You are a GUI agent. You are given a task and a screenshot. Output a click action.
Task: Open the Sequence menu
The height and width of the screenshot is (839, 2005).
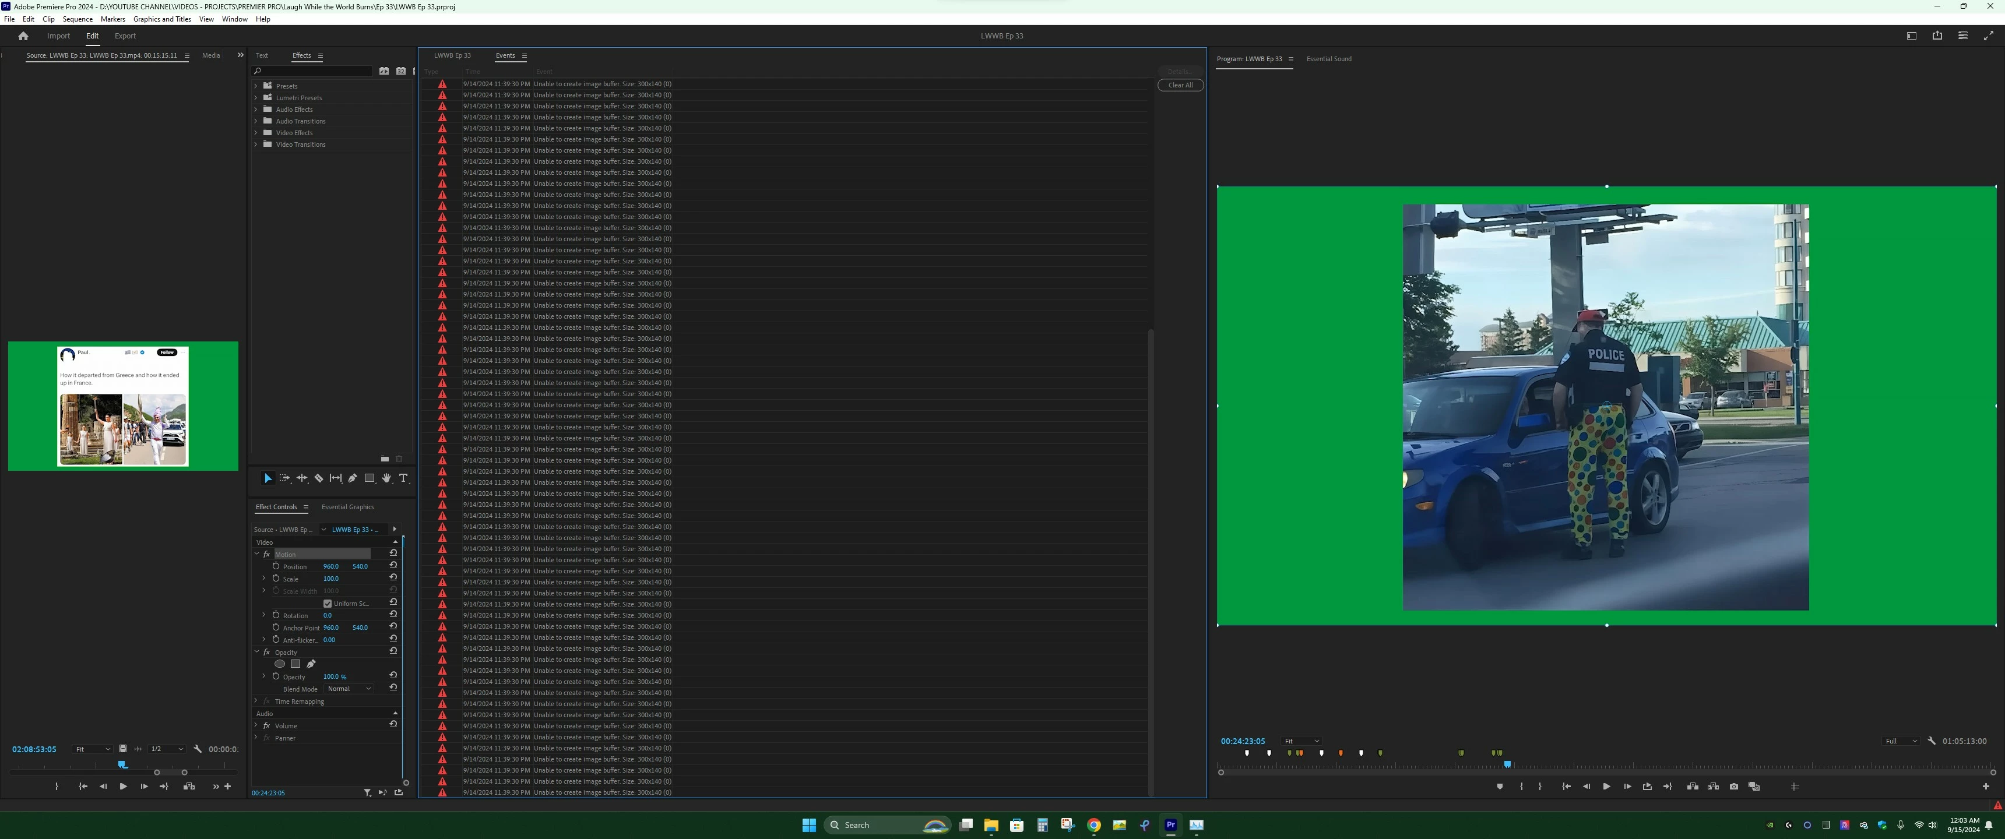77,19
